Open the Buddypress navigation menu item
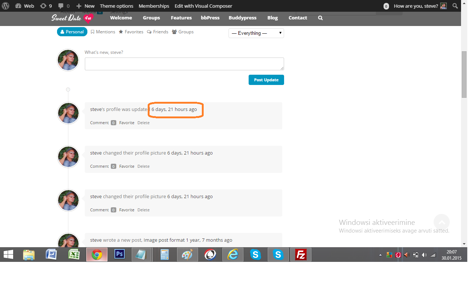This screenshot has height=293, width=468. pyautogui.click(x=242, y=18)
